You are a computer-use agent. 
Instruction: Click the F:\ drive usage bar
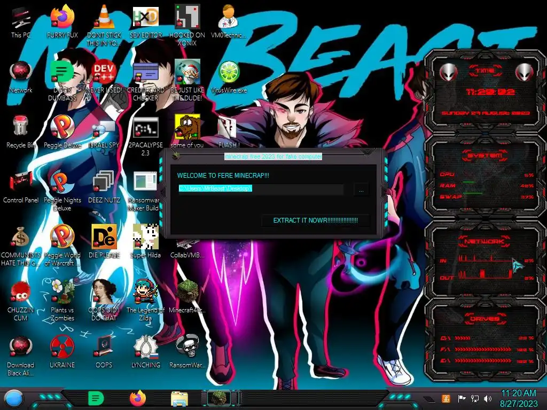pyautogui.click(x=483, y=349)
